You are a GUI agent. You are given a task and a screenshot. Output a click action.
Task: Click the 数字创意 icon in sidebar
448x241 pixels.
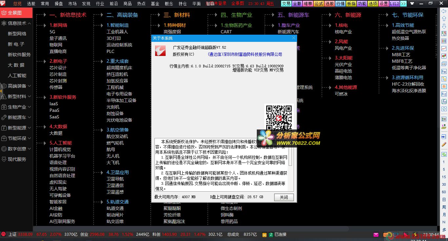tap(4, 149)
